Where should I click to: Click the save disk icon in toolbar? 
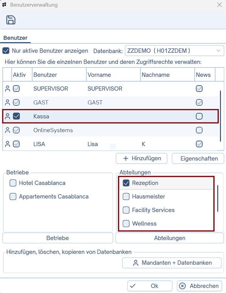point(11,20)
